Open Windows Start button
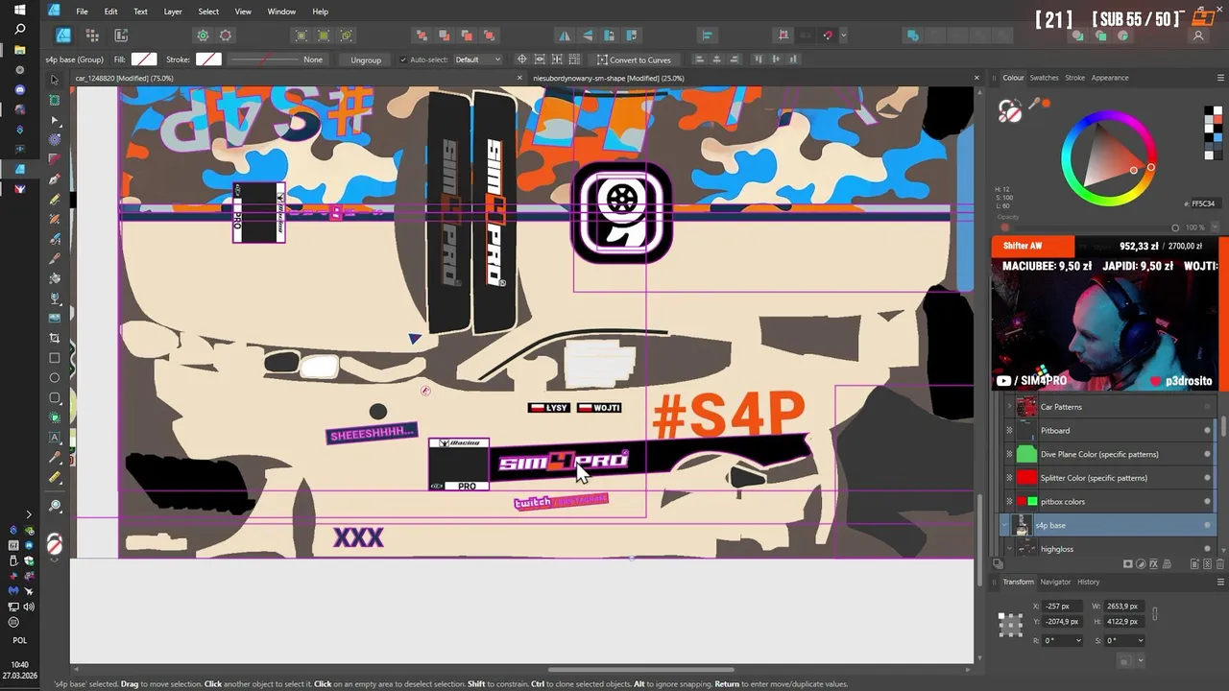 (19, 11)
